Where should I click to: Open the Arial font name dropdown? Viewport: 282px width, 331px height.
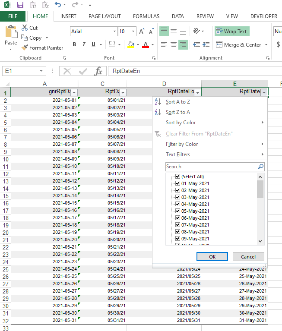(x=114, y=32)
